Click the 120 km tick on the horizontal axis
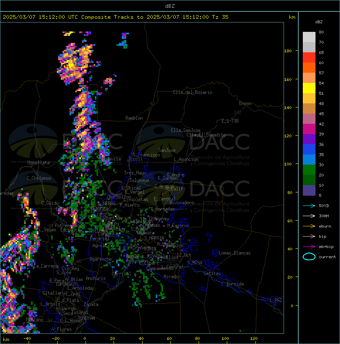The image size is (340, 344). pos(254,339)
